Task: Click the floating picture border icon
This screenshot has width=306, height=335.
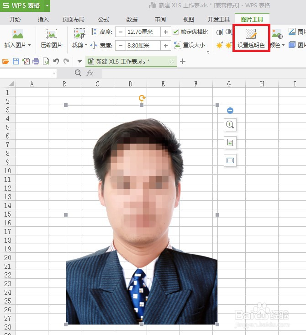Action: [x=230, y=160]
